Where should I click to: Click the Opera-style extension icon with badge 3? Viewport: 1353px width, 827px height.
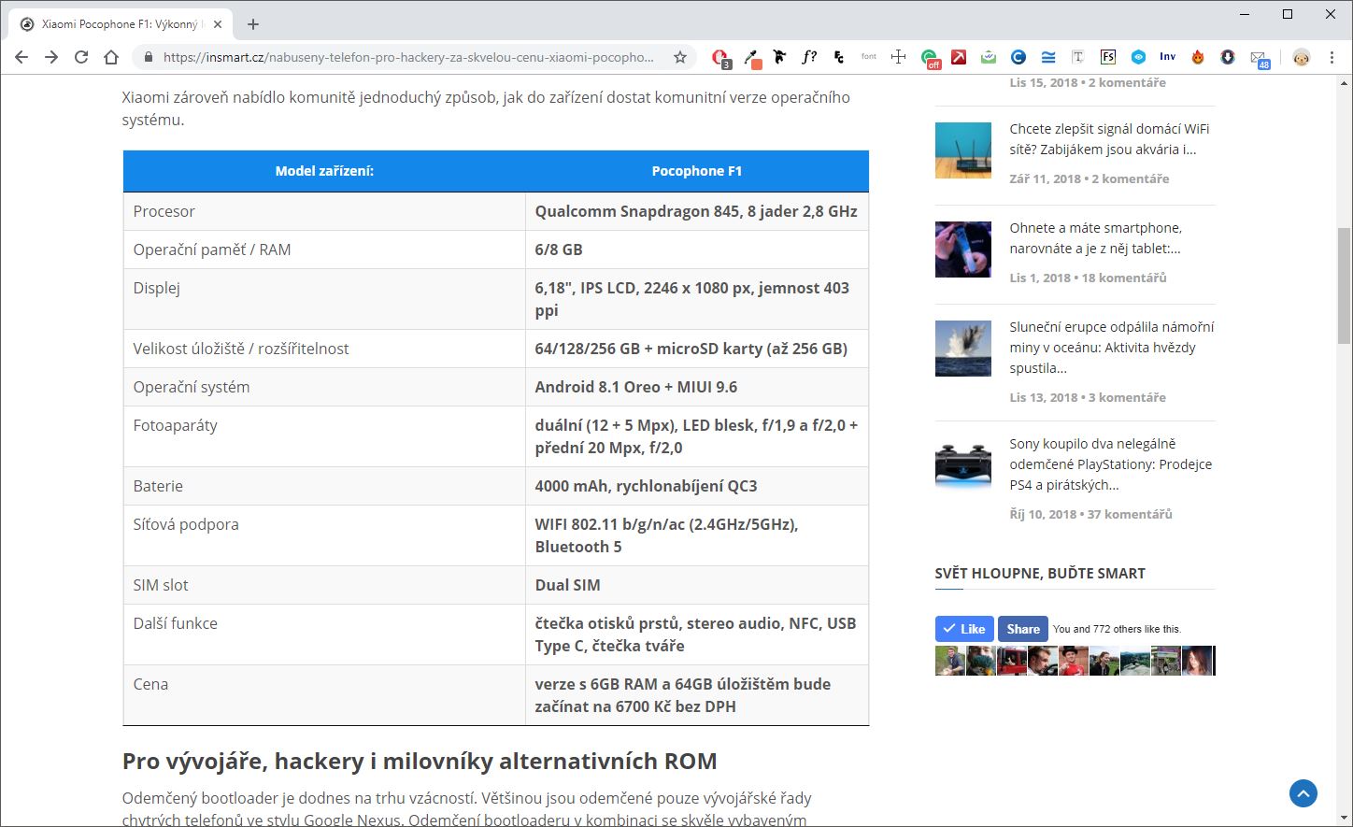(719, 57)
